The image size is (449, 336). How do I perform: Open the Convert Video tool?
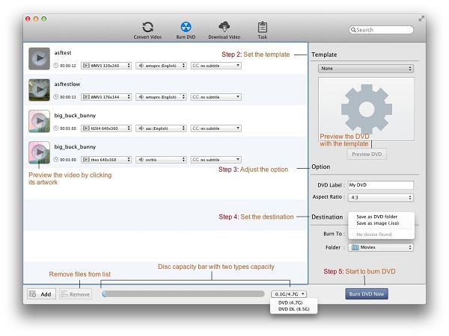[147, 31]
